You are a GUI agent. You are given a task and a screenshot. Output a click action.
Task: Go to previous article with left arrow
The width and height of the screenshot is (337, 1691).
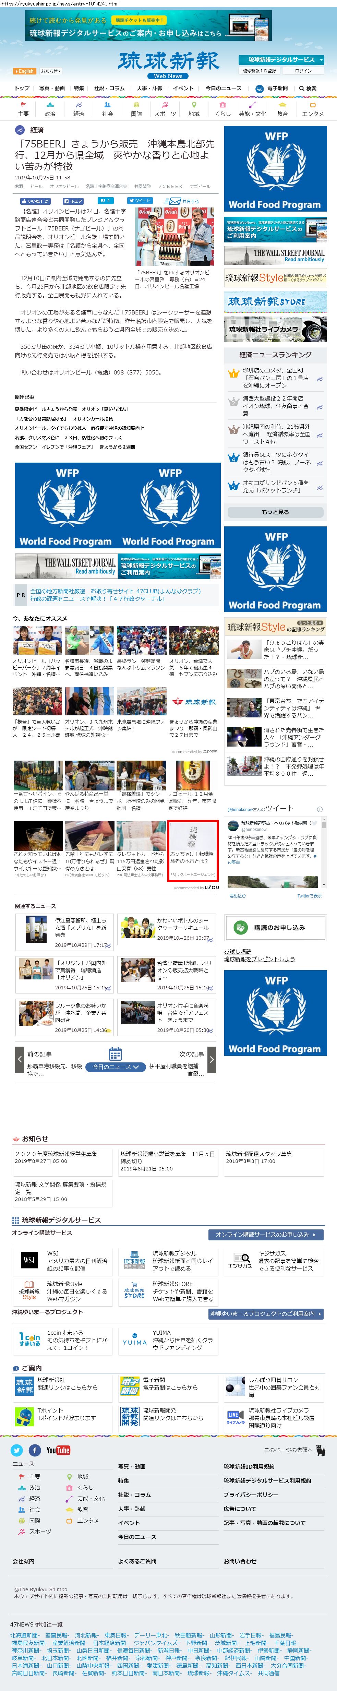20,1060
